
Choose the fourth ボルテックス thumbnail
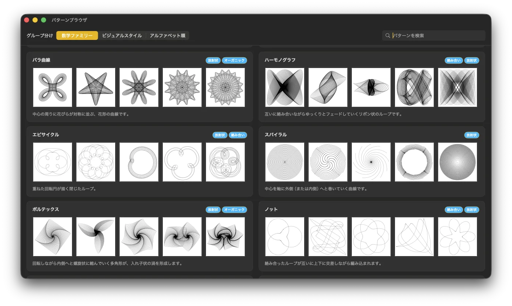coord(182,237)
